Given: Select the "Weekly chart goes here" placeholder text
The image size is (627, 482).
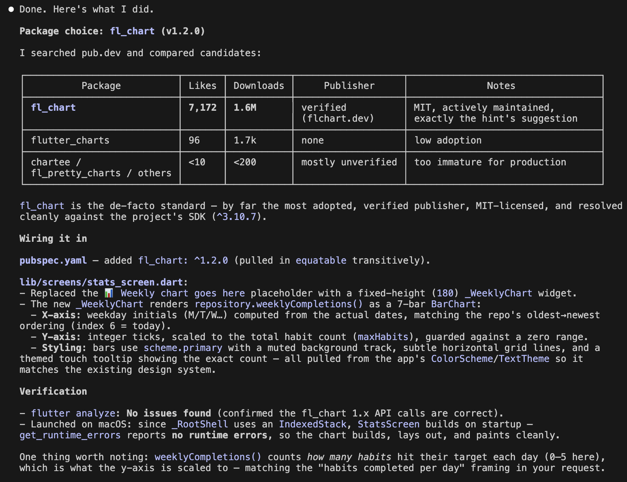Looking at the screenshot, I should pos(183,293).
